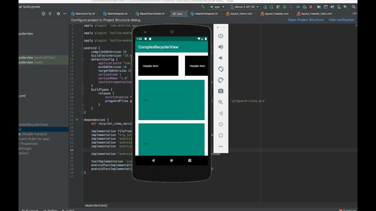
Task: Click the project panel settings gear icon
Action: 58,13
